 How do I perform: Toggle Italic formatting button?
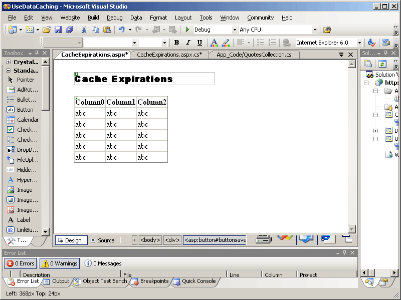coord(188,43)
